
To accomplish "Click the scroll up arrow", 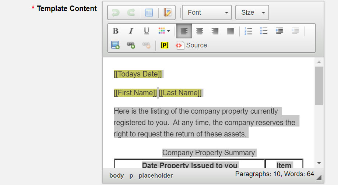I will coord(319,62).
